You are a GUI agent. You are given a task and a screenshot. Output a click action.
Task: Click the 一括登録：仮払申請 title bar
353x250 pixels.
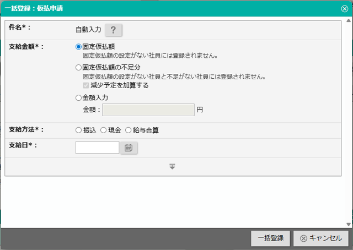[x=165, y=8]
